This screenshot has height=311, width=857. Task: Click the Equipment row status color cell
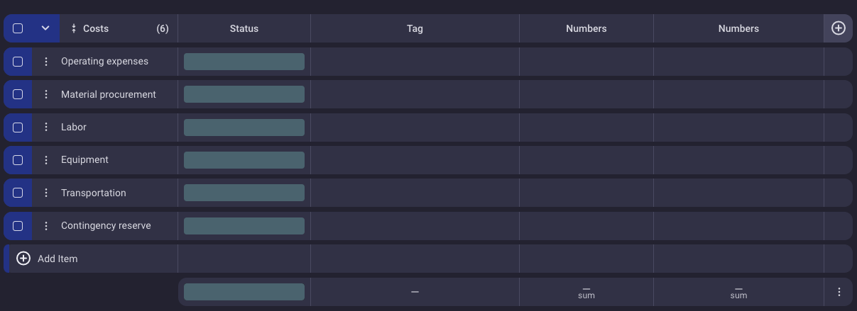point(244,160)
